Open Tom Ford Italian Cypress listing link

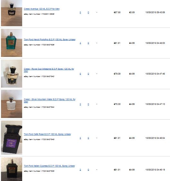click(x=49, y=166)
